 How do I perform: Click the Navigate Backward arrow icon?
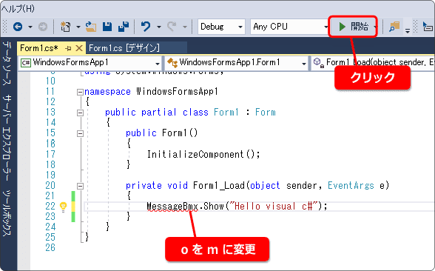[x=18, y=27]
